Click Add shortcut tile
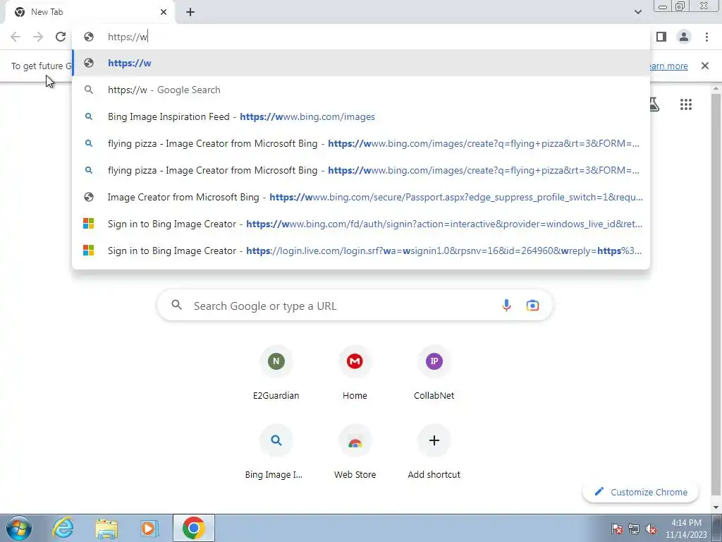This screenshot has width=722, height=542. coord(434,452)
